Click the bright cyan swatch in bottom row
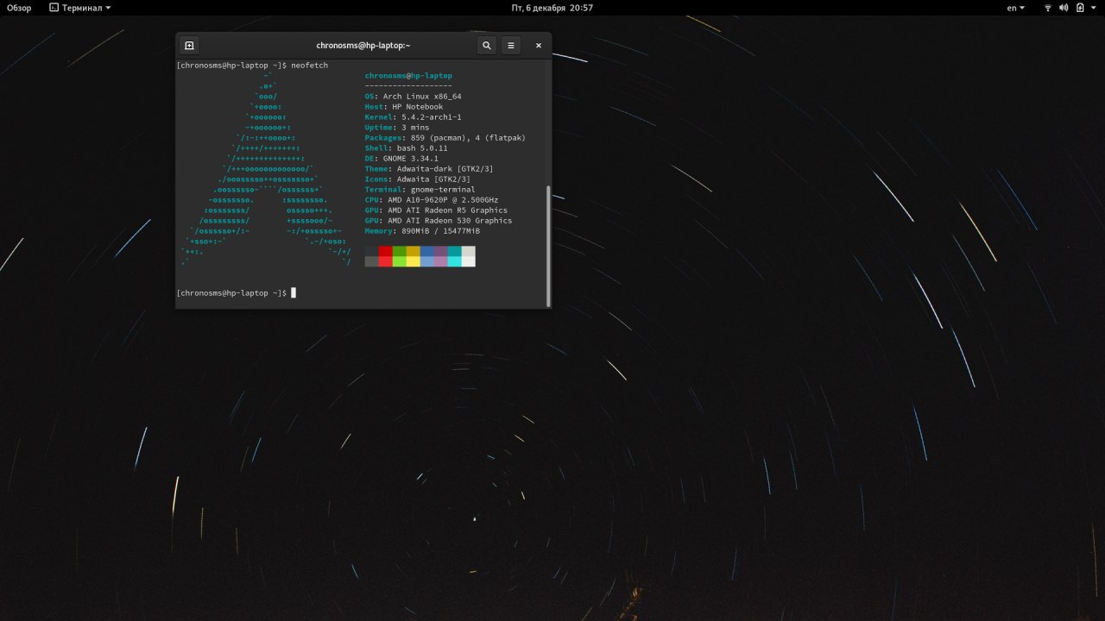The width and height of the screenshot is (1105, 621). [x=455, y=261]
